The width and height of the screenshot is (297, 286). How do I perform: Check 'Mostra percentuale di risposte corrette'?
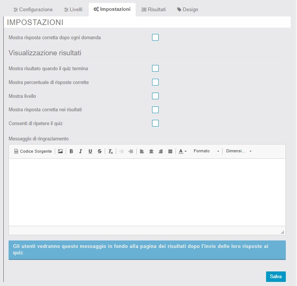155,82
